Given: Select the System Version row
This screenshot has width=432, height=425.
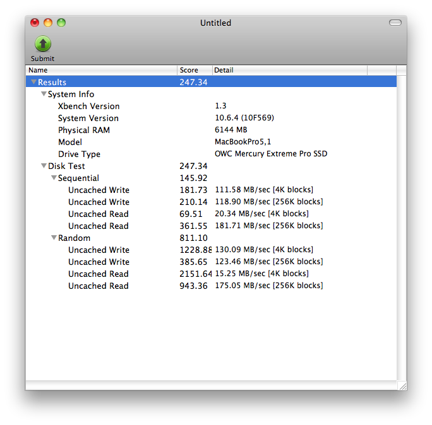Looking at the screenshot, I should click(211, 118).
